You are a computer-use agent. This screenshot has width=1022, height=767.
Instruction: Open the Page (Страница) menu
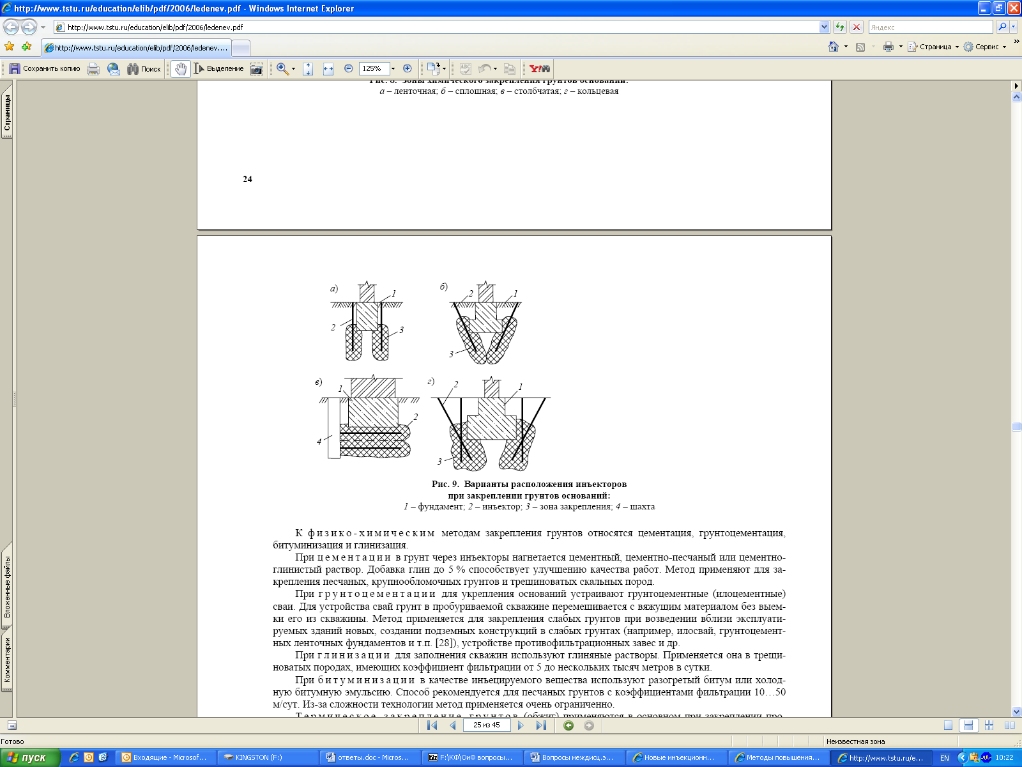[x=933, y=47]
